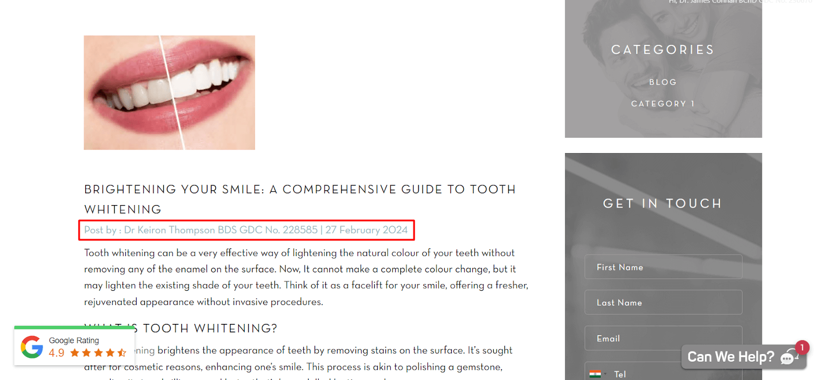Focus the Email input field
Viewport: 816px width, 380px height.
click(663, 338)
